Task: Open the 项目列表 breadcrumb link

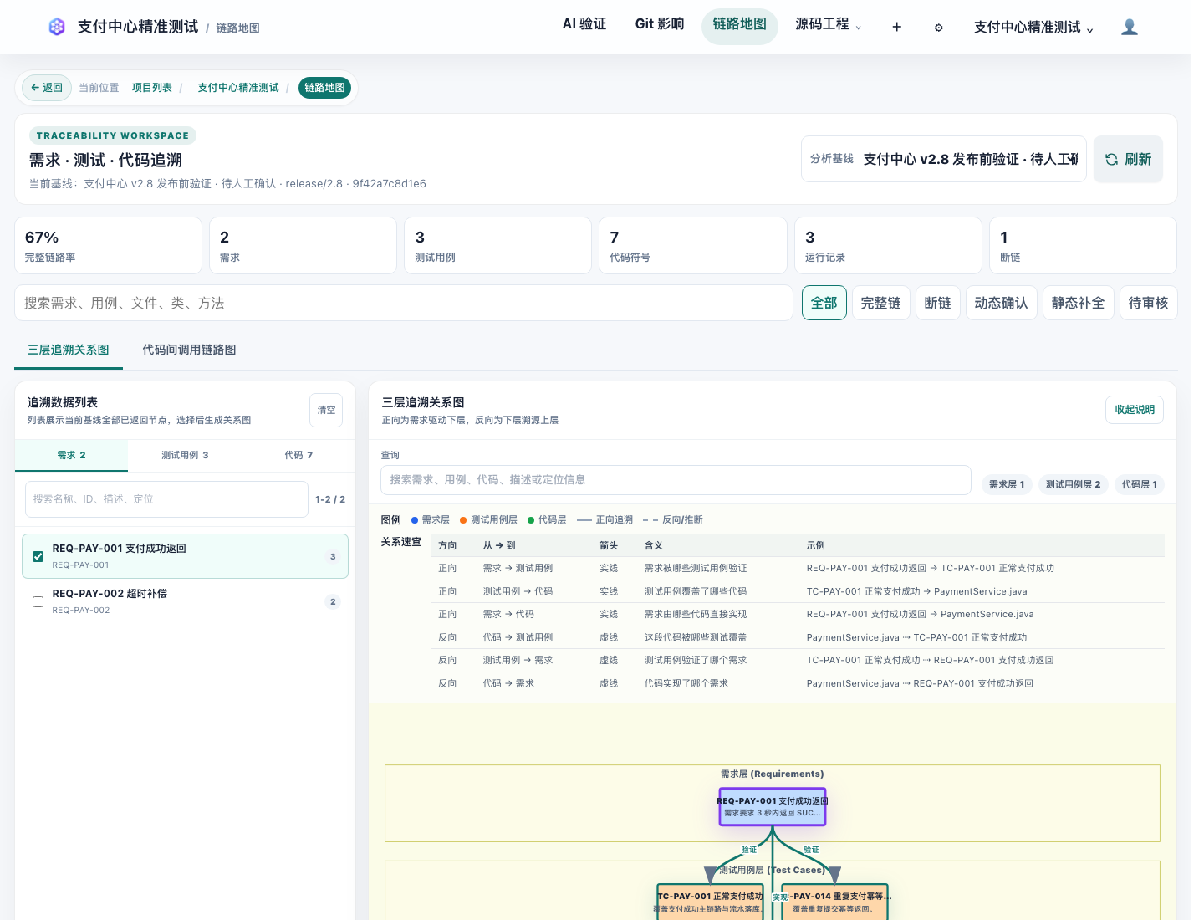Action: click(152, 88)
